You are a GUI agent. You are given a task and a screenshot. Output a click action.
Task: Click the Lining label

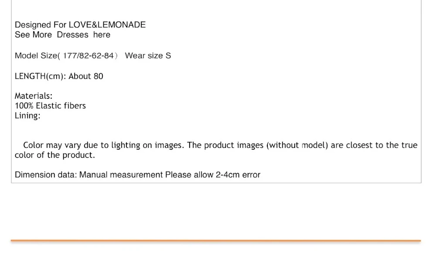27,115
